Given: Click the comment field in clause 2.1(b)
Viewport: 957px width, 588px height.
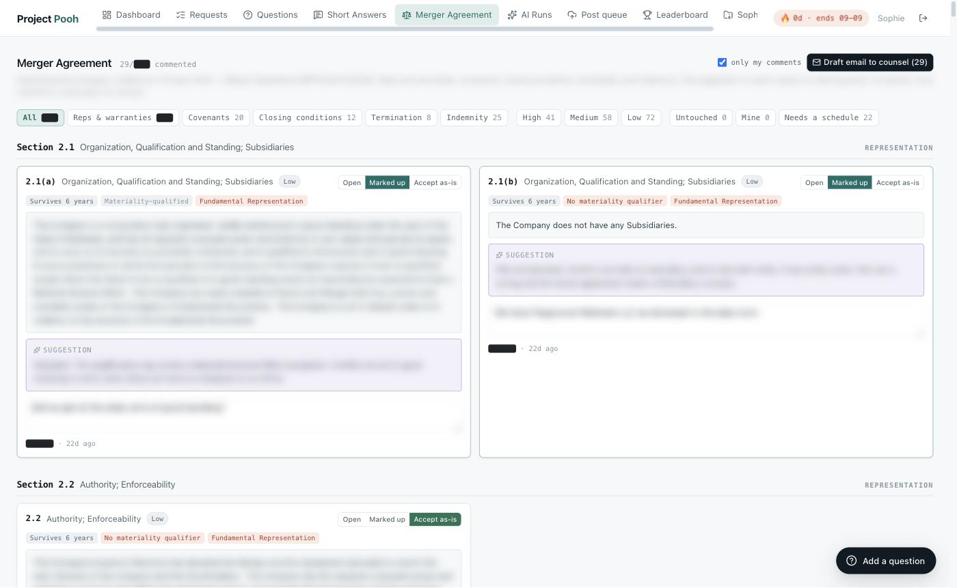Looking at the screenshot, I should 705,319.
